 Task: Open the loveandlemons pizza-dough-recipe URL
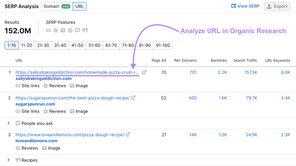(x=69, y=135)
